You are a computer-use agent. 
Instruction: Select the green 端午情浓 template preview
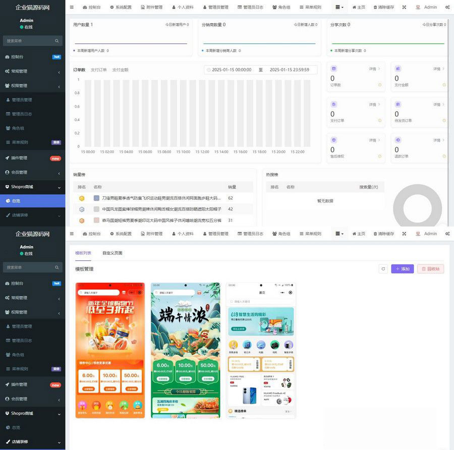pyautogui.click(x=185, y=350)
